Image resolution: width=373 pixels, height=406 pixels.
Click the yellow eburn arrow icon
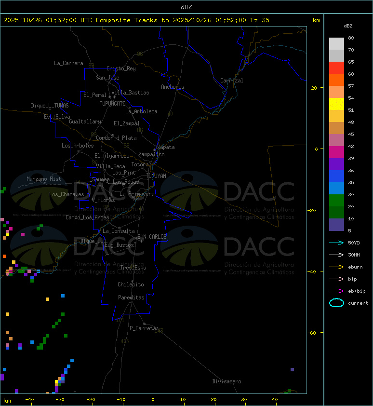(336, 267)
